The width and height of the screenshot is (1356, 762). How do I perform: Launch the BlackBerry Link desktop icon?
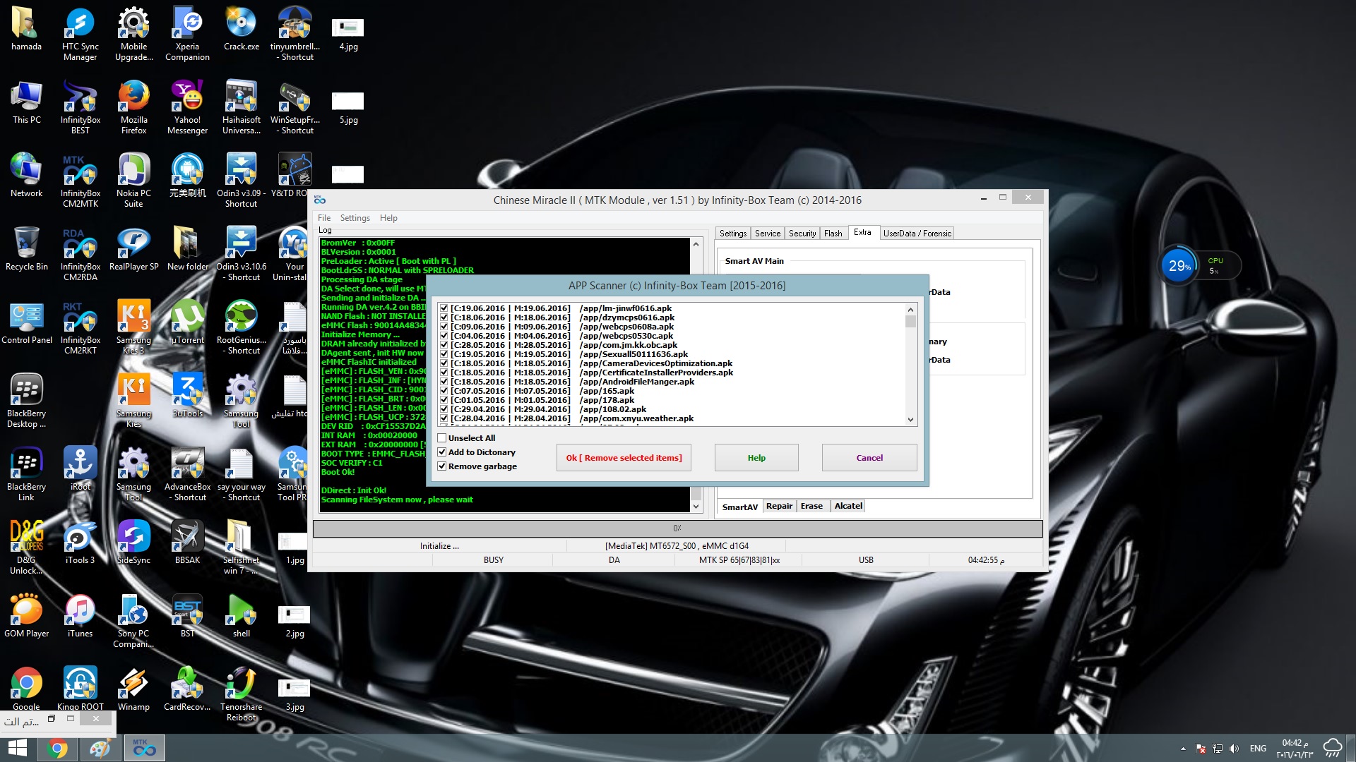click(x=26, y=473)
